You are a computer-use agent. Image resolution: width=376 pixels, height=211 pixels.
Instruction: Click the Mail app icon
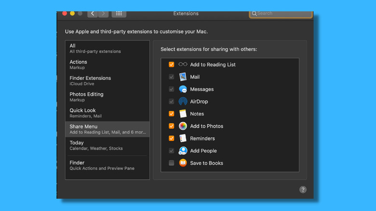point(183,77)
